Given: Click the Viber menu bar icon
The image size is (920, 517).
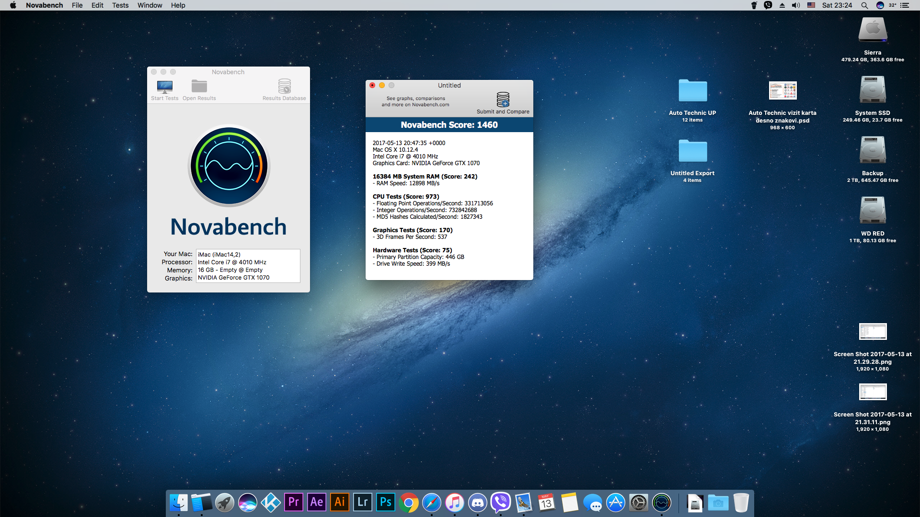Looking at the screenshot, I should click(x=768, y=5).
